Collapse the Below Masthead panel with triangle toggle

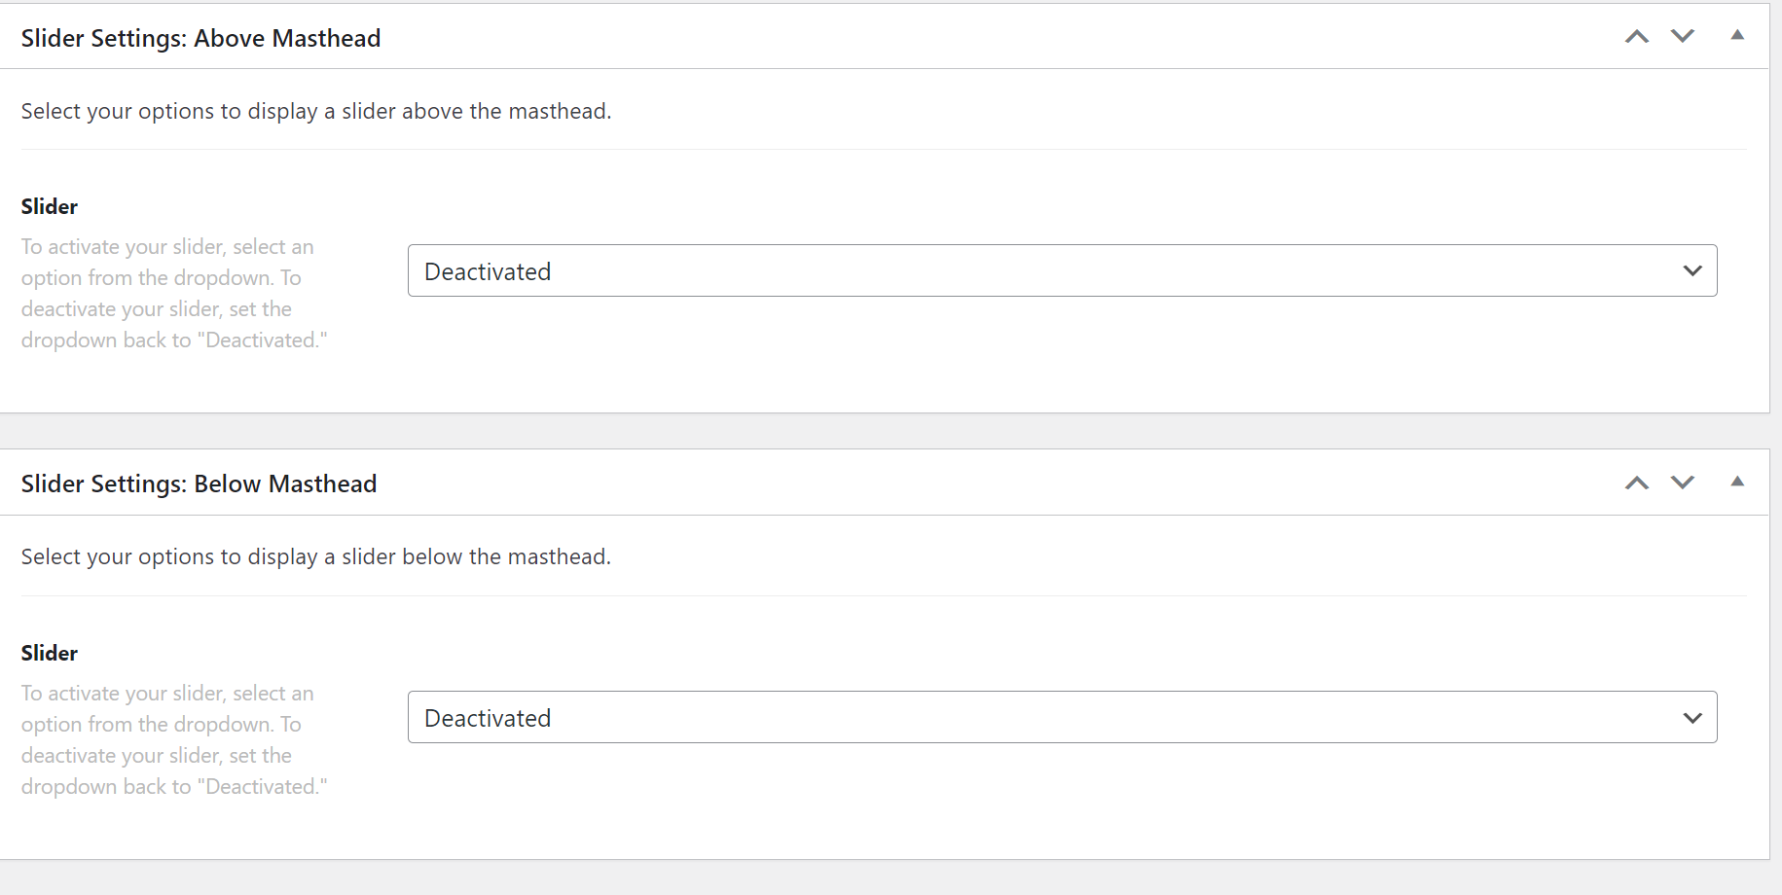point(1737,482)
